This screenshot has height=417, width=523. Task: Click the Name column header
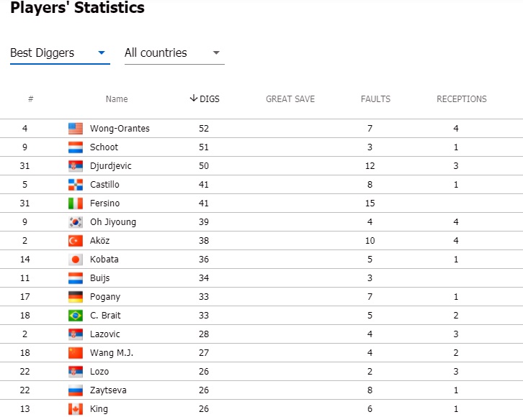(117, 98)
